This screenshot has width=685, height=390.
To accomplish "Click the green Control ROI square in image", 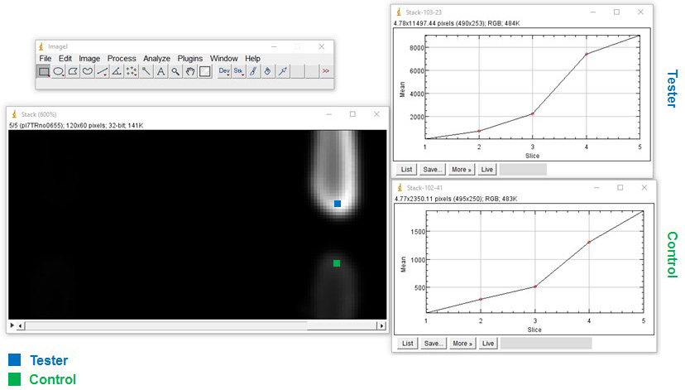I will click(x=337, y=263).
